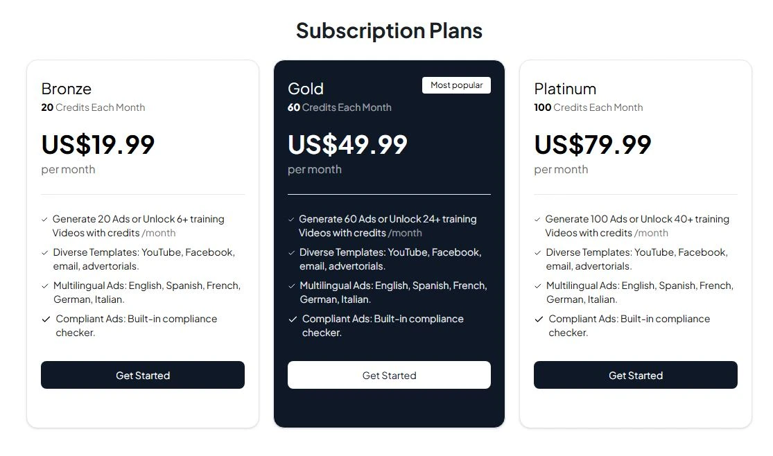The height and width of the screenshot is (456, 773).
Task: Click checkmark beside Platinum Generate 100 Ads
Action: [538, 220]
